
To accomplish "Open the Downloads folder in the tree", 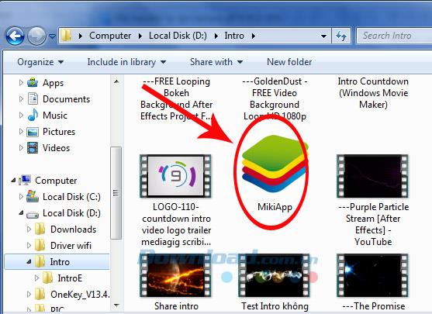I will click(73, 229).
